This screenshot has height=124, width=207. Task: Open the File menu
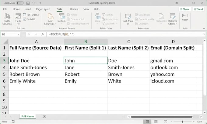click(x=5, y=9)
